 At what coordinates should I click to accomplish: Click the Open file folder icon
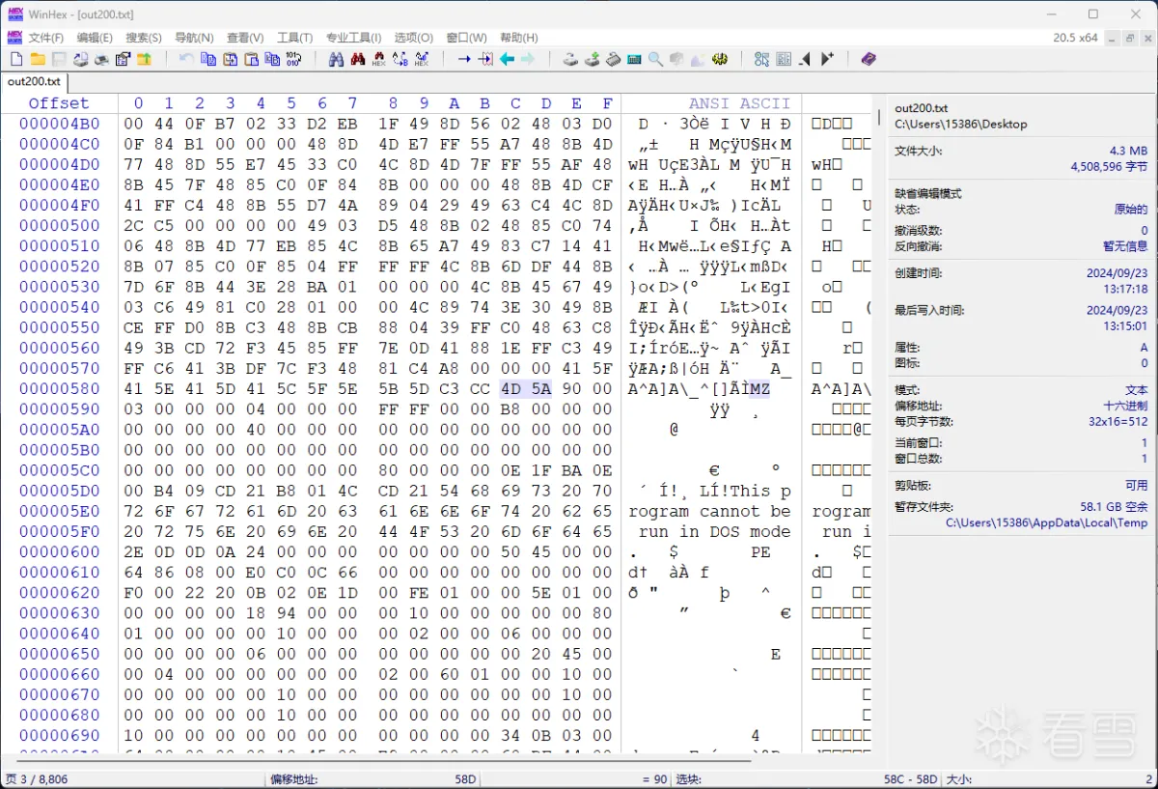pyautogui.click(x=38, y=59)
